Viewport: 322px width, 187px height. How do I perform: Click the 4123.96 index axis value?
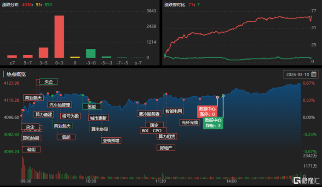tap(11, 83)
